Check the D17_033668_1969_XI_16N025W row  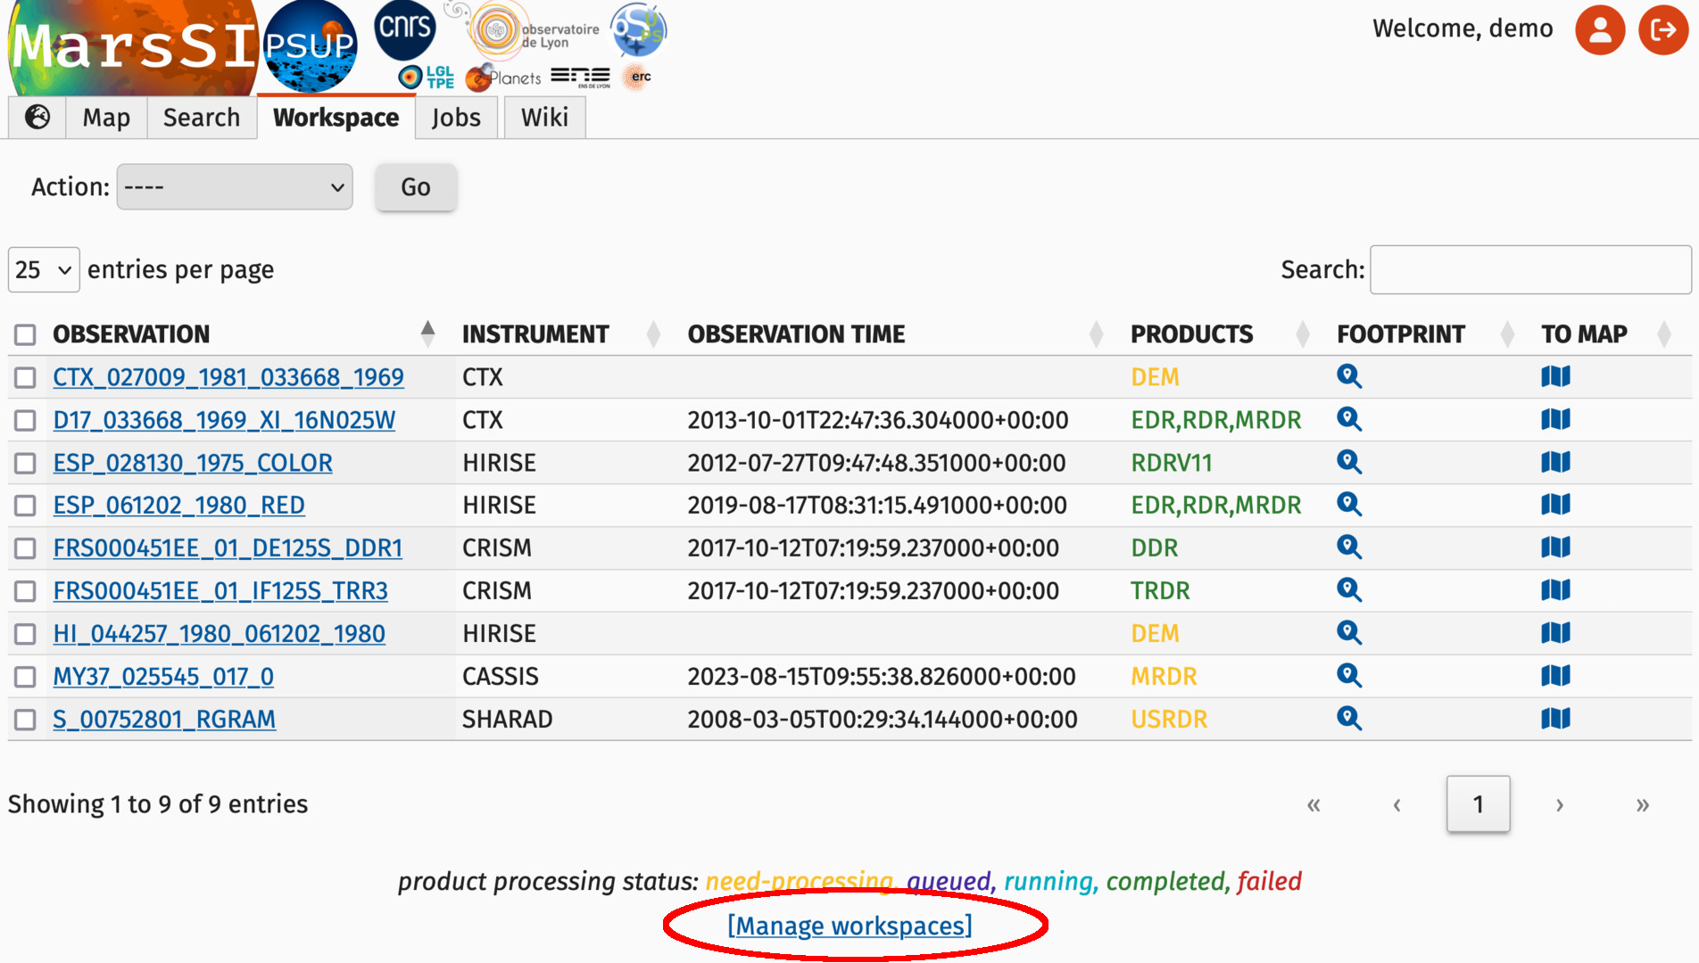click(25, 420)
